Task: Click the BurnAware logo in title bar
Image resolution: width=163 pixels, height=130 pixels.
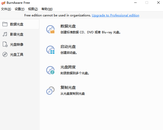Action: [x=3, y=3]
